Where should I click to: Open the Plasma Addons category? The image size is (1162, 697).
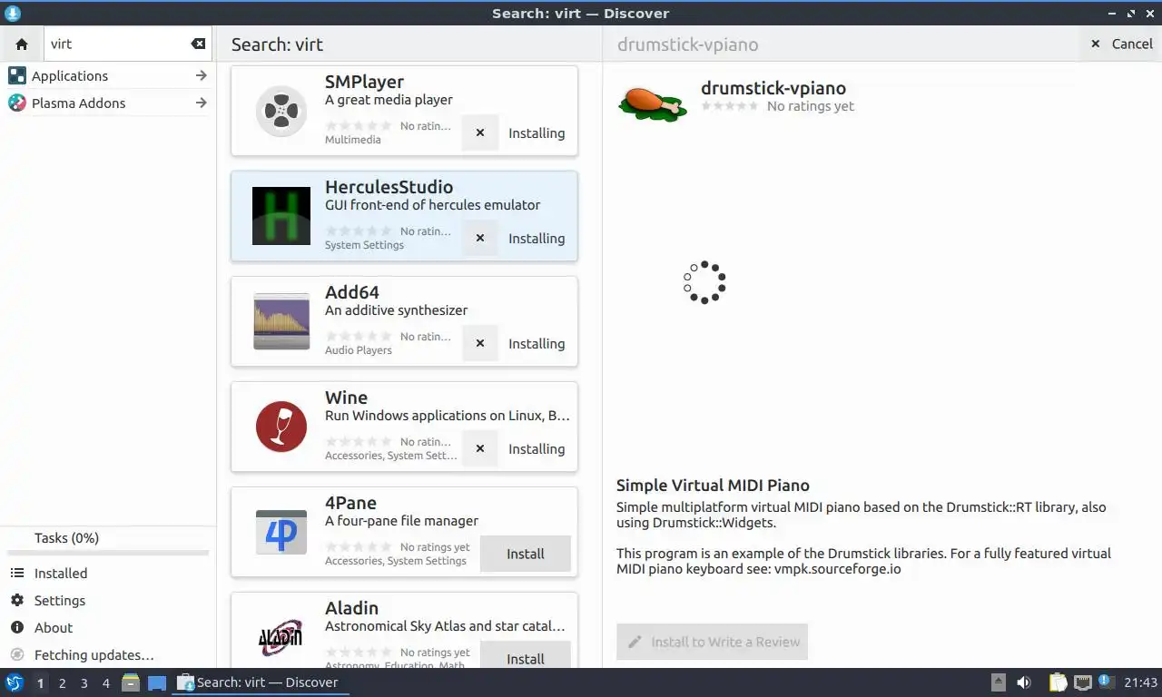click(108, 103)
